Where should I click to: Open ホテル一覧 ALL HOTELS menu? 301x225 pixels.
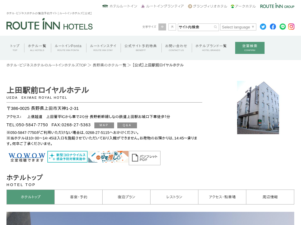[x=37, y=48]
